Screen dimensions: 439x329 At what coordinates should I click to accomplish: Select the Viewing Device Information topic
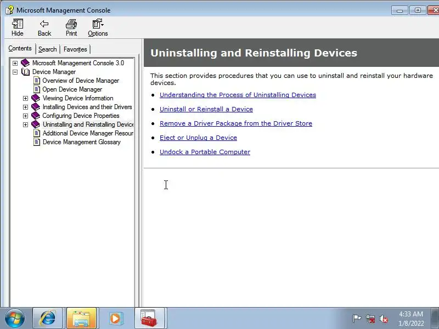pos(78,98)
